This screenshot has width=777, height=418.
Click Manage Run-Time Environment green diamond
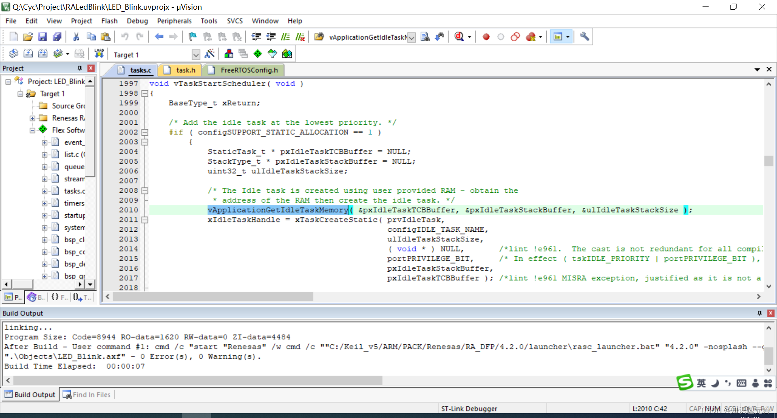(258, 53)
